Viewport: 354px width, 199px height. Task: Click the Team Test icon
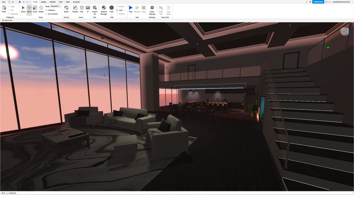161,8
